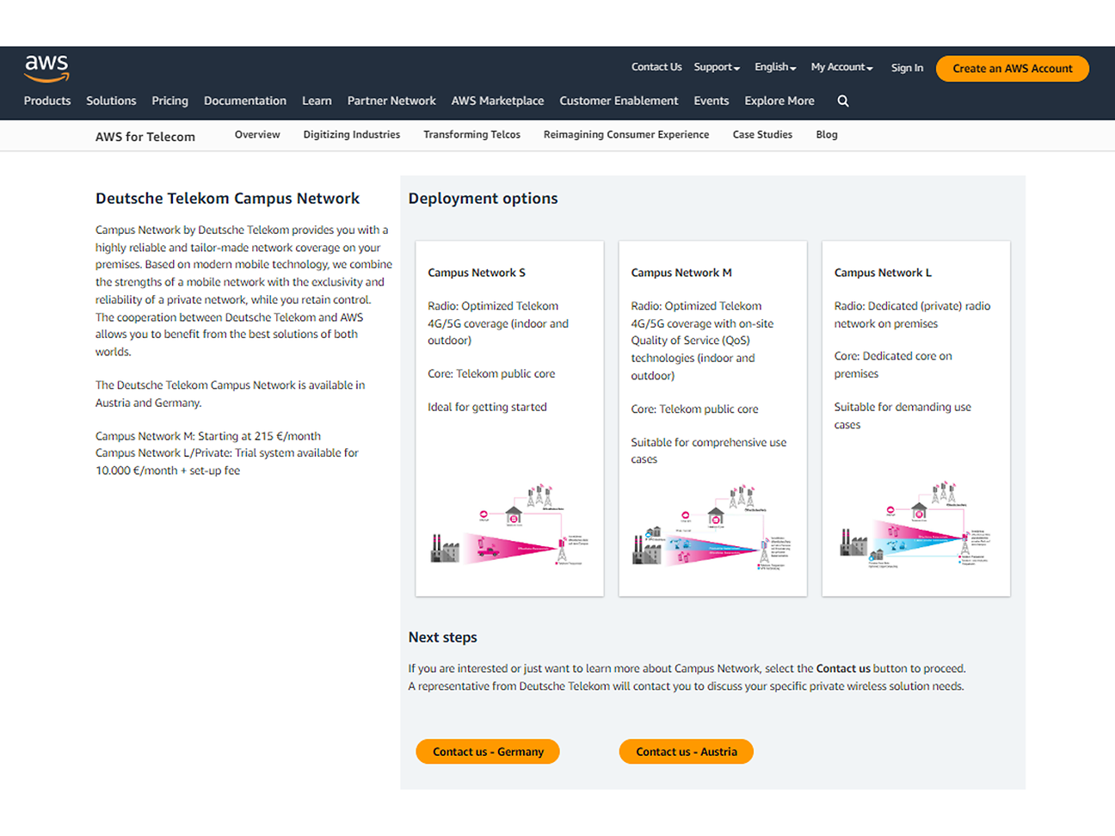Screen dimensions: 1115x836
Task: Switch to the Overview tab
Action: click(257, 135)
